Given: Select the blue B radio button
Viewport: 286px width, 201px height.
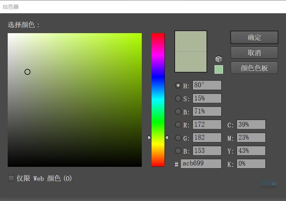Looking at the screenshot, I should pyautogui.click(x=178, y=151).
